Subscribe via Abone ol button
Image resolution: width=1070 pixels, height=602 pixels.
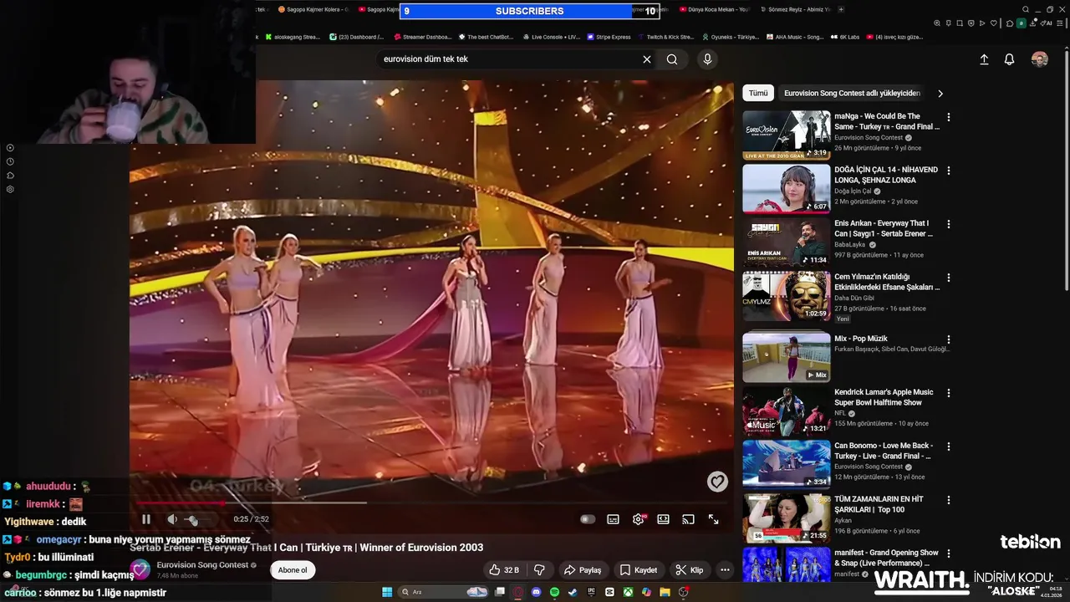click(293, 570)
